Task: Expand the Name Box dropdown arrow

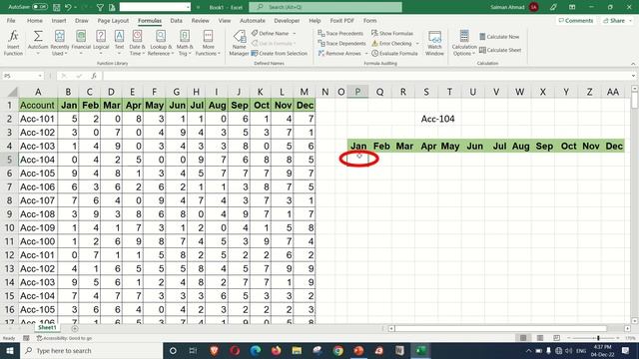Action: pos(40,76)
